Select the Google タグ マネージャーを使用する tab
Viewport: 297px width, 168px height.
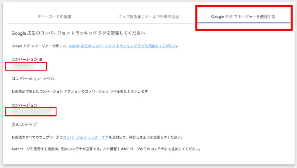(x=243, y=17)
